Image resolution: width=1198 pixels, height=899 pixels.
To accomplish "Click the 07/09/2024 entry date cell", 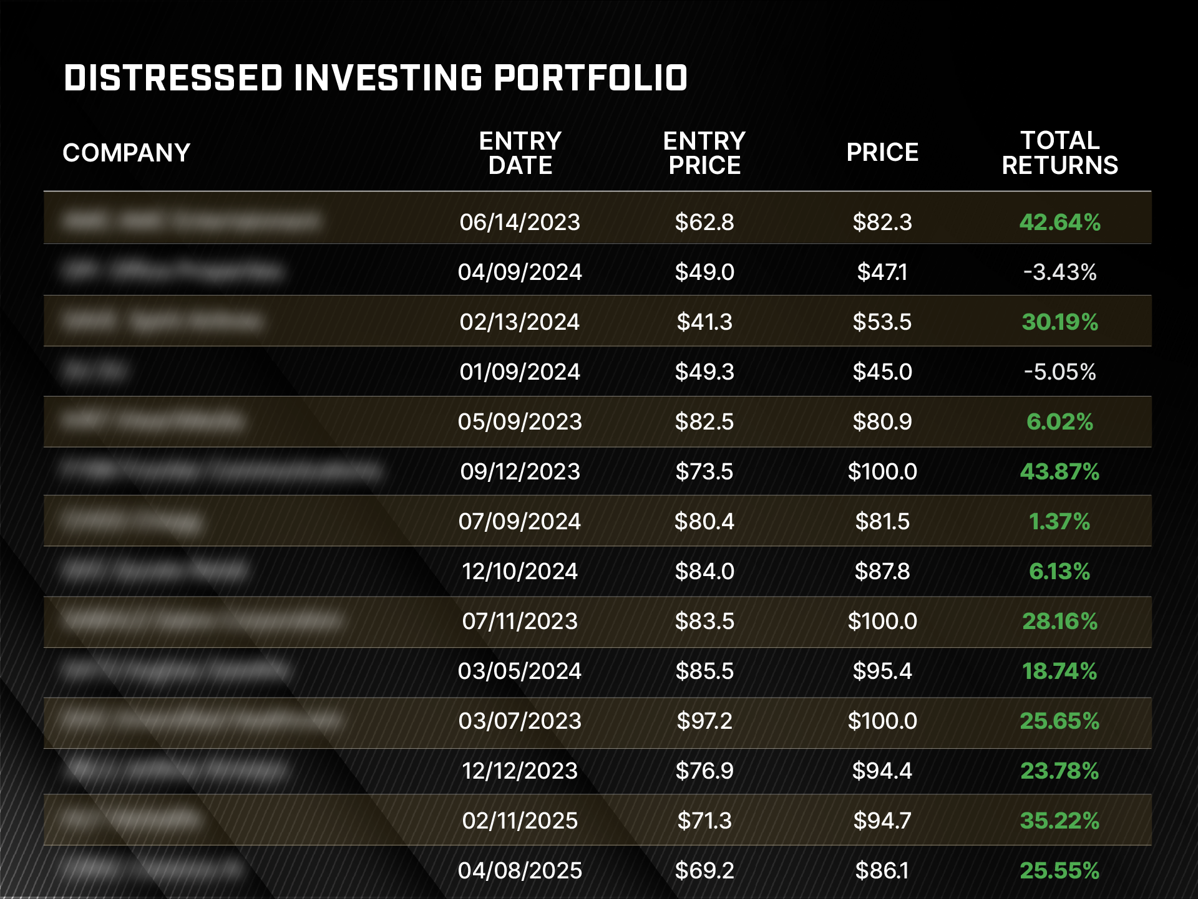I will click(x=520, y=521).
